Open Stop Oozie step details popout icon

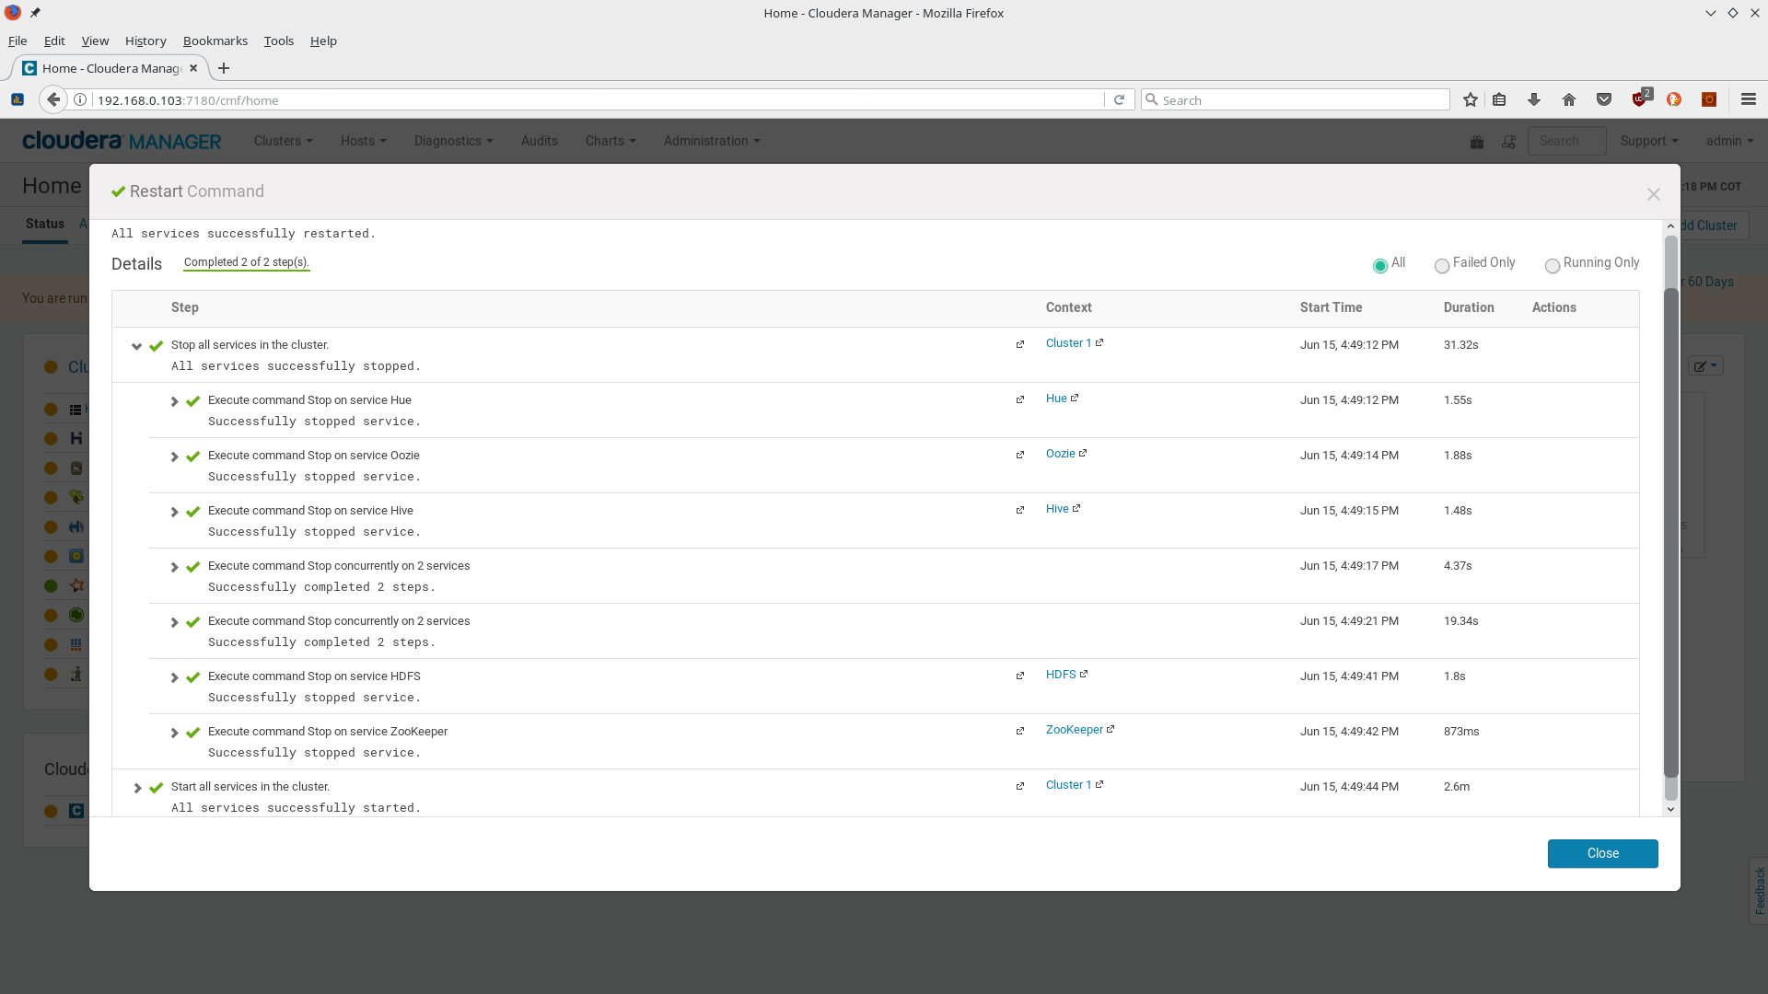click(1019, 455)
